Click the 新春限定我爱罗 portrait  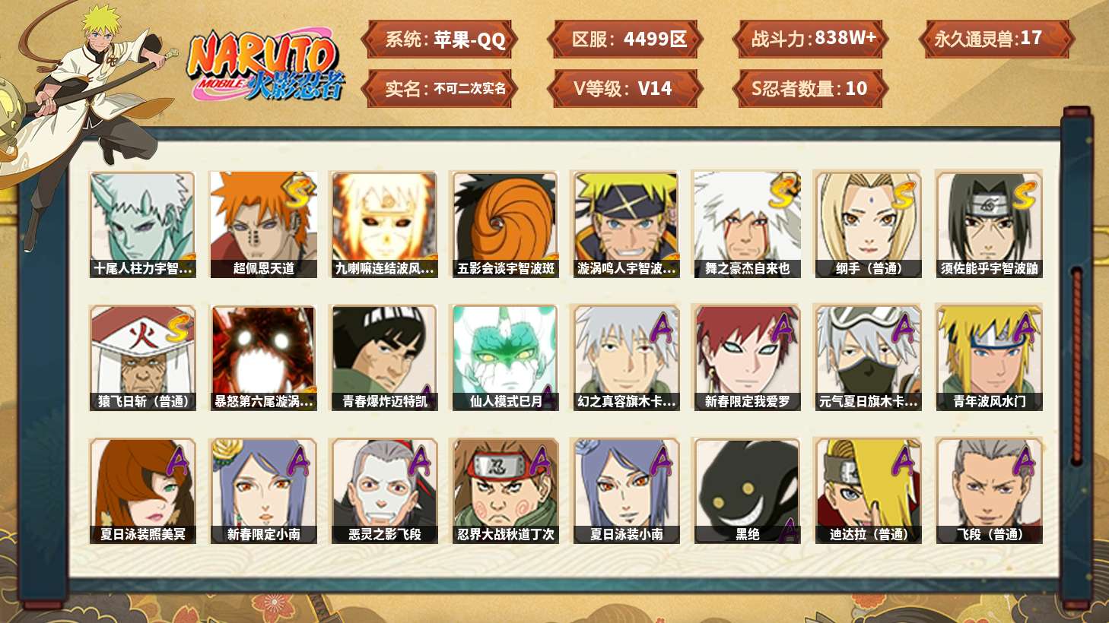[x=747, y=358]
